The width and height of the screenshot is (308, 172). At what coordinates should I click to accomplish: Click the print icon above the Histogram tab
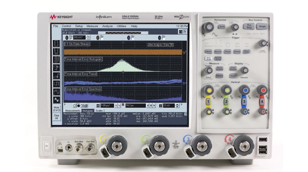coord(86,105)
